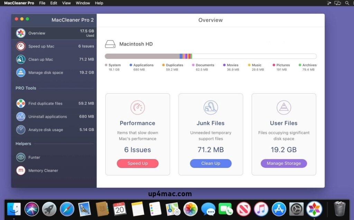Click the Performance gauge icon
This screenshot has height=220, width=354.
[x=138, y=107]
